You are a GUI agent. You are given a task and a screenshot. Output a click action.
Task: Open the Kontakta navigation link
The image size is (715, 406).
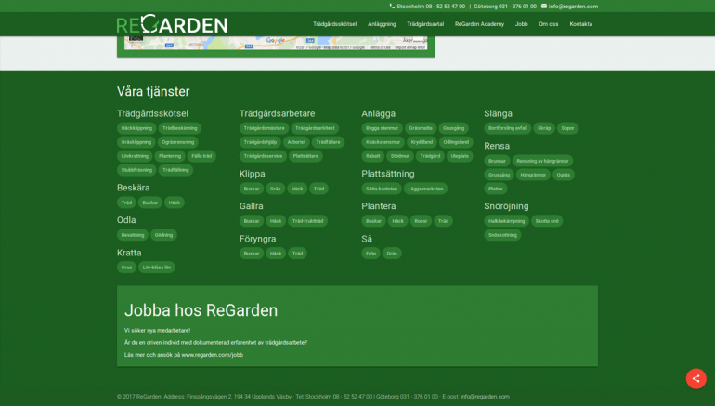pos(581,24)
